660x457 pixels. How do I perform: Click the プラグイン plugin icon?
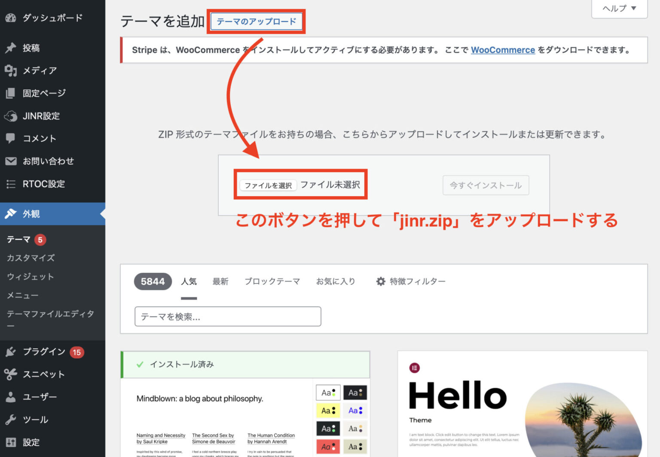click(11, 352)
